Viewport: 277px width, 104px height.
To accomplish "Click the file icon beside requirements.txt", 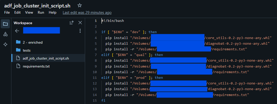I will coord(18,66).
